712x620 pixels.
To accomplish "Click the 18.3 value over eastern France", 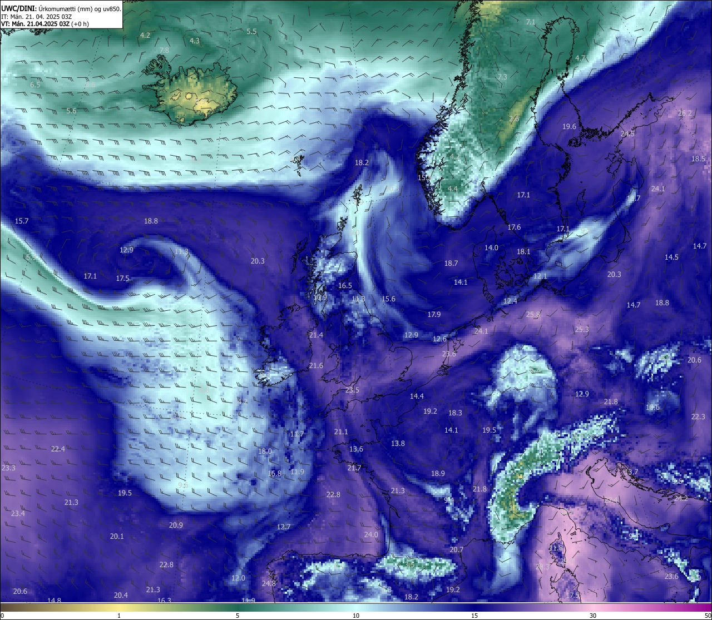I will (455, 413).
